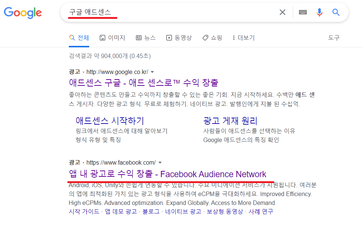Switch to the 뉴스 tab
The height and width of the screenshot is (226, 363).
146,38
